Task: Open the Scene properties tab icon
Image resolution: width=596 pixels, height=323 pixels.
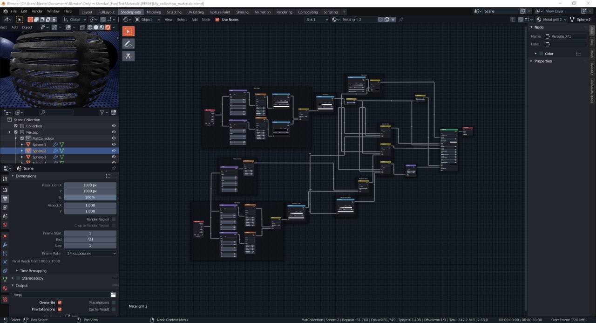Action: coord(5,216)
